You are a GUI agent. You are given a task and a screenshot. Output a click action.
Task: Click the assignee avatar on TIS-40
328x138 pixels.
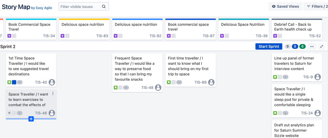[52, 82]
